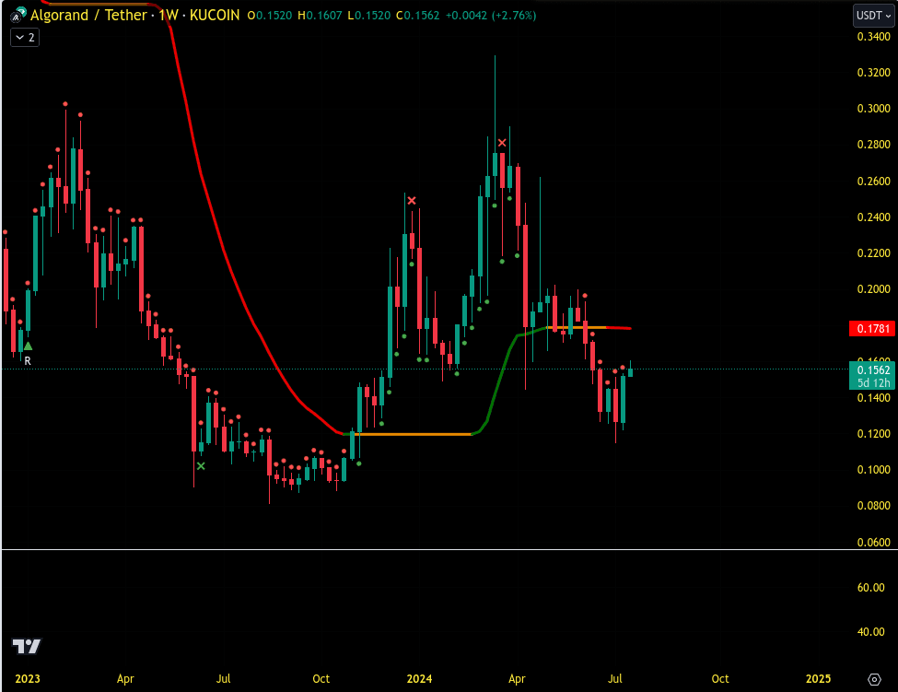Click the Oct 2024 time axis label

pyautogui.click(x=720, y=679)
